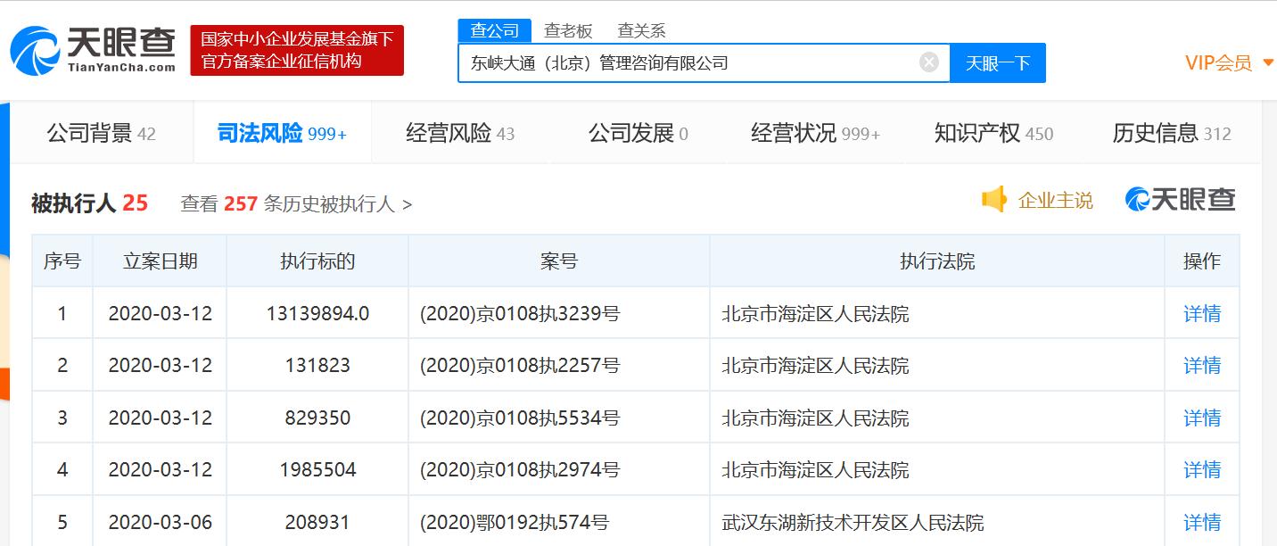Open 详情 for case 鄂0192执574号
1277x546 pixels.
click(1201, 522)
